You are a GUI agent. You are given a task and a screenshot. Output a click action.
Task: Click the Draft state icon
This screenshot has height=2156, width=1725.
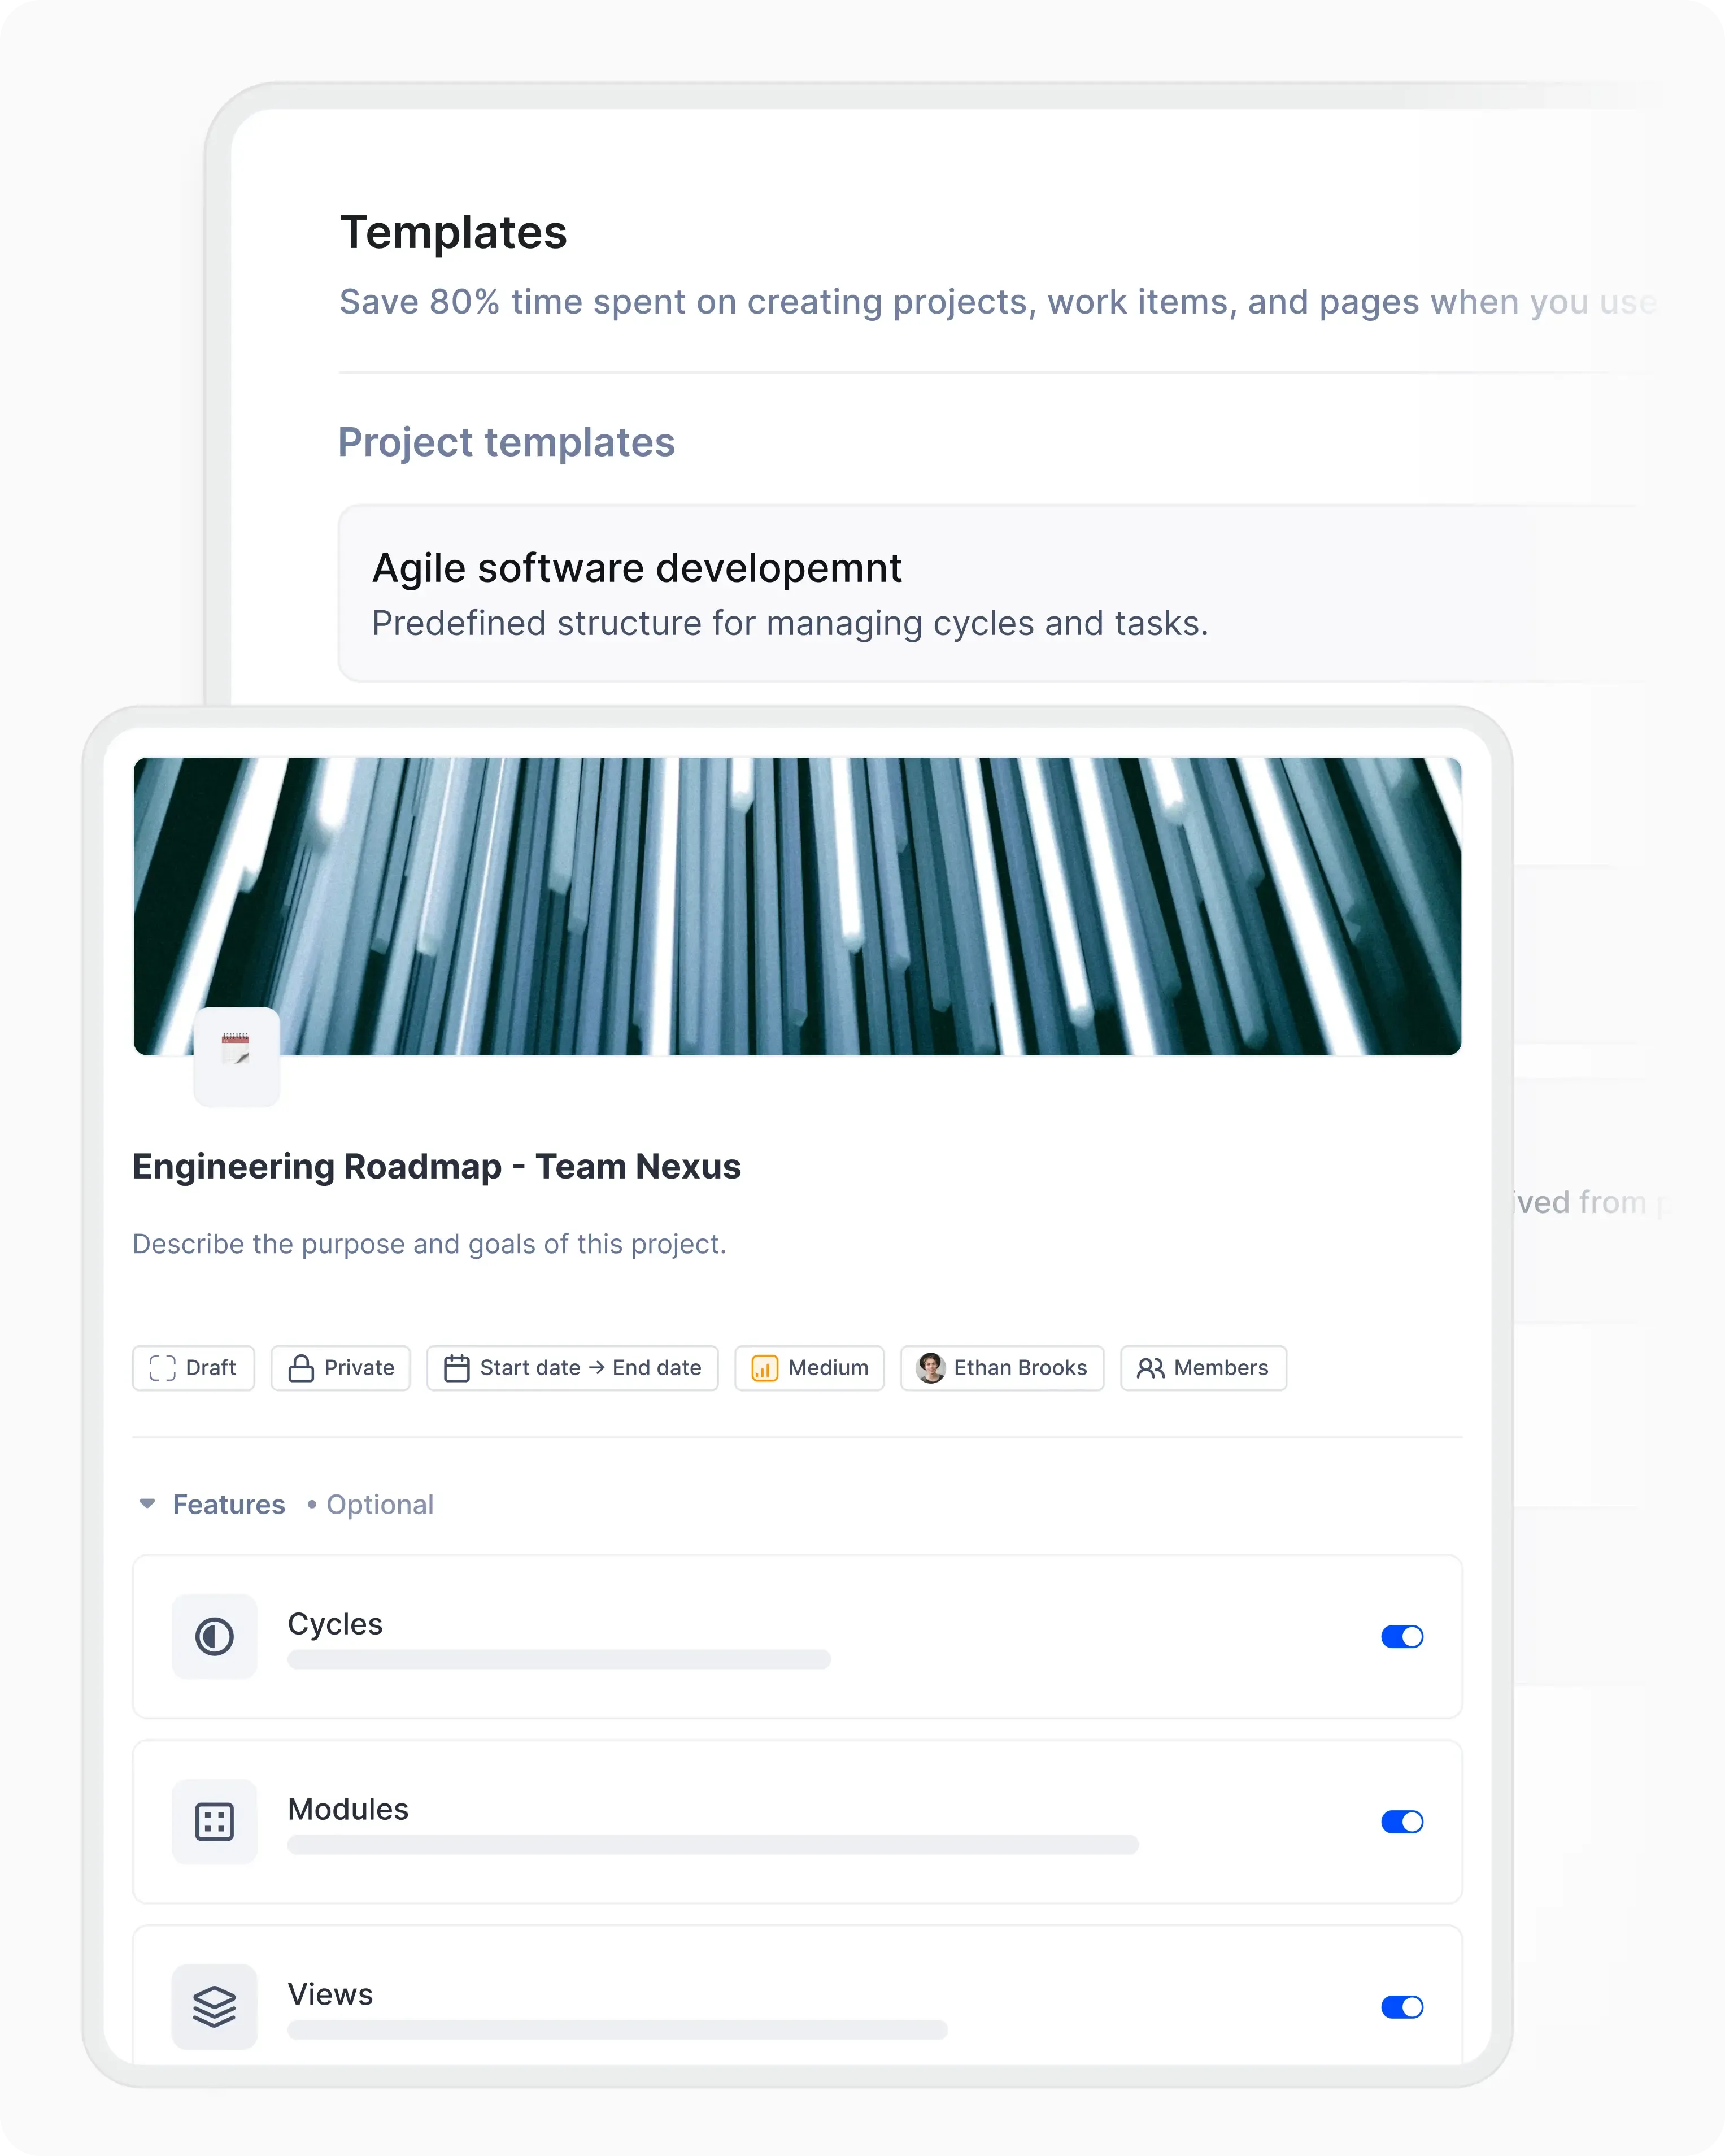pyautogui.click(x=161, y=1368)
